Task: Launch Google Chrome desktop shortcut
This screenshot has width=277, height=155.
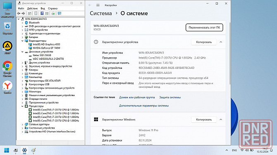Action: coord(7,69)
